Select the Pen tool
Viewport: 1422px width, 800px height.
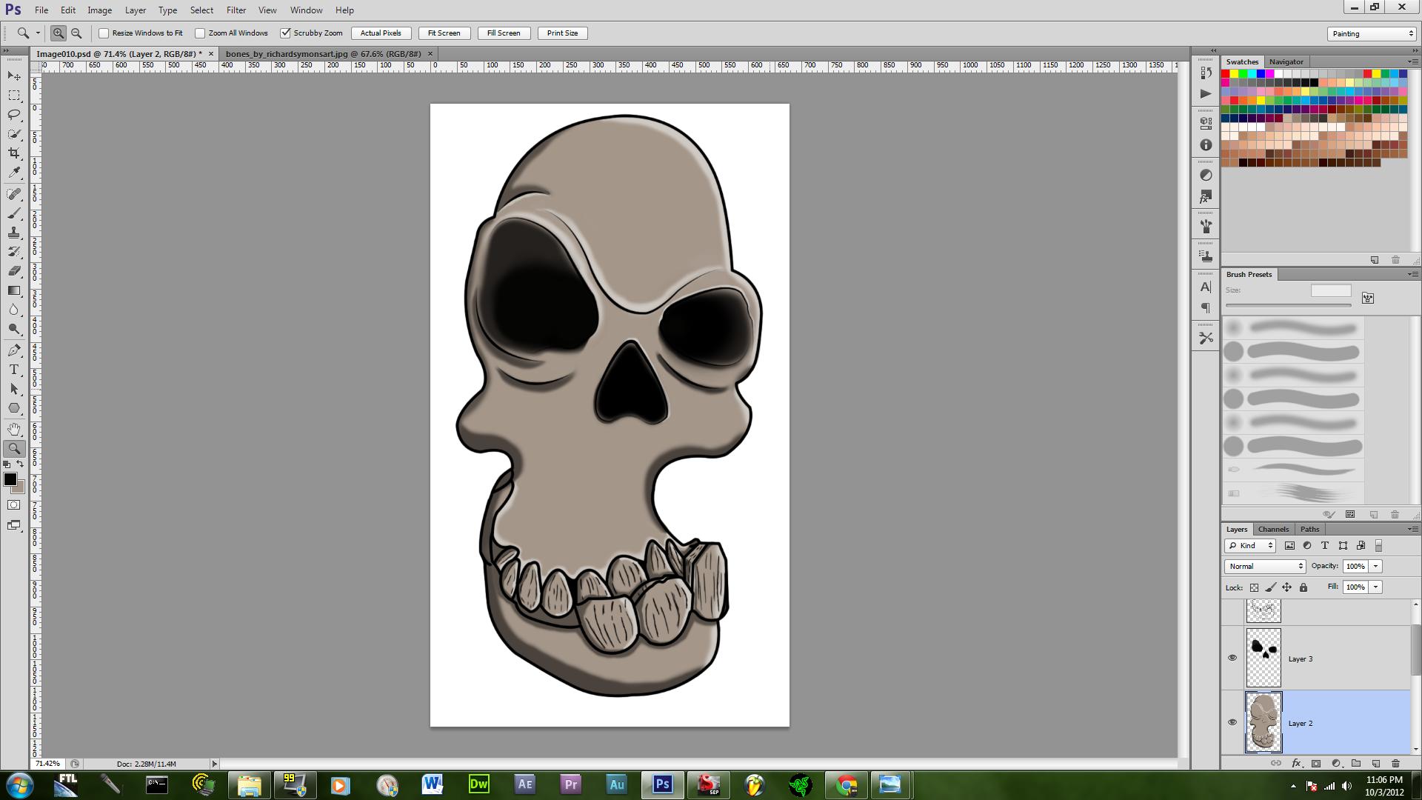[x=14, y=350]
